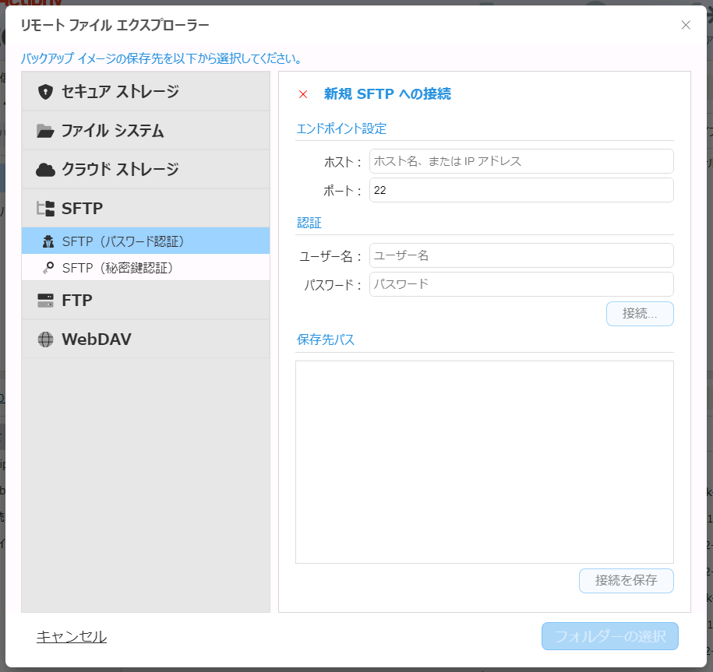Click the FTP server icon
The height and width of the screenshot is (672, 713).
45,301
